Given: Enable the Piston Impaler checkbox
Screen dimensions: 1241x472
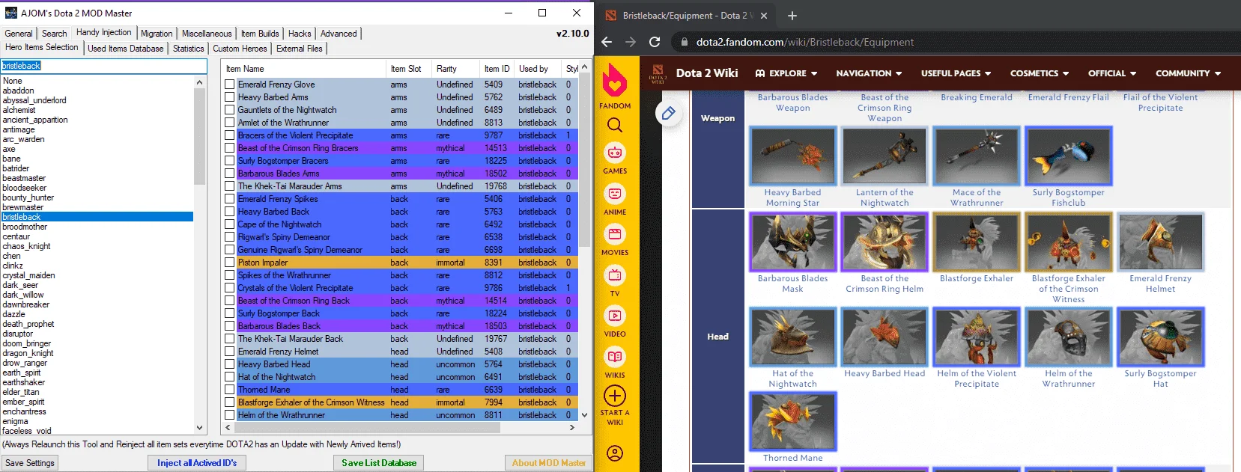Looking at the screenshot, I should pos(230,263).
